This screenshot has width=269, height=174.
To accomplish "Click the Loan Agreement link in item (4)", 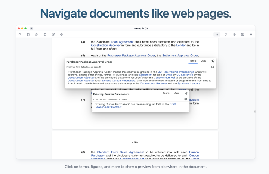I will click(122, 42).
